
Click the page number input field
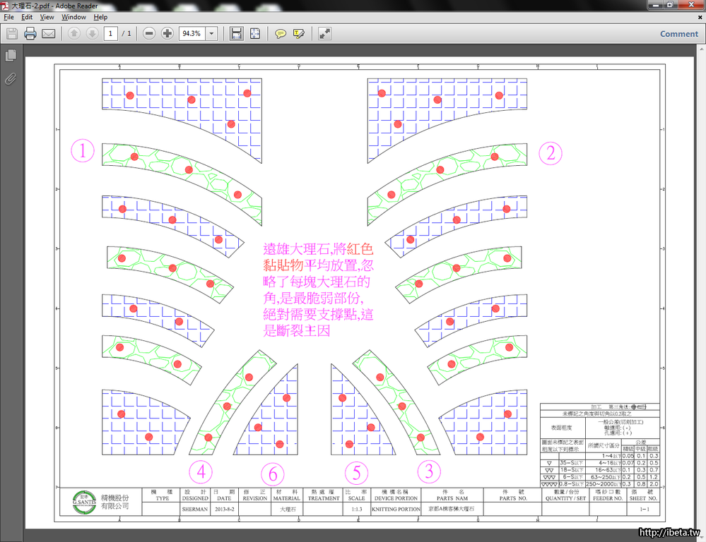(x=110, y=33)
